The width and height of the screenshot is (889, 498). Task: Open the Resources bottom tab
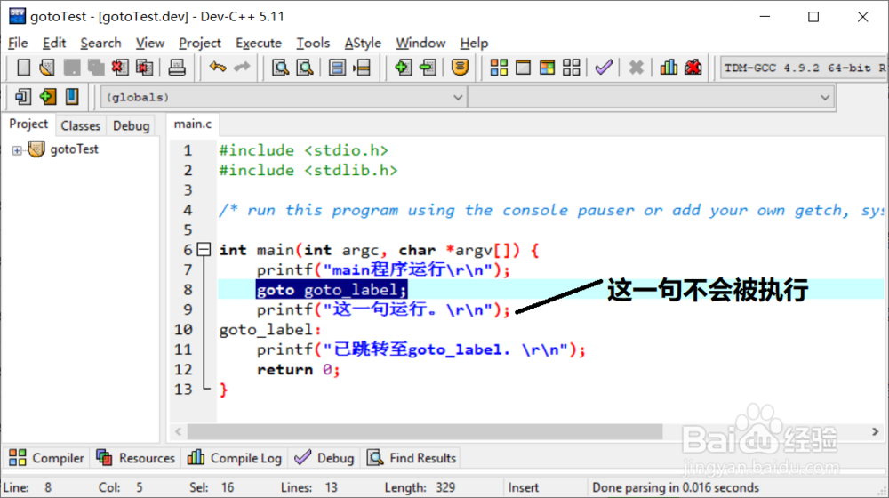(x=135, y=458)
